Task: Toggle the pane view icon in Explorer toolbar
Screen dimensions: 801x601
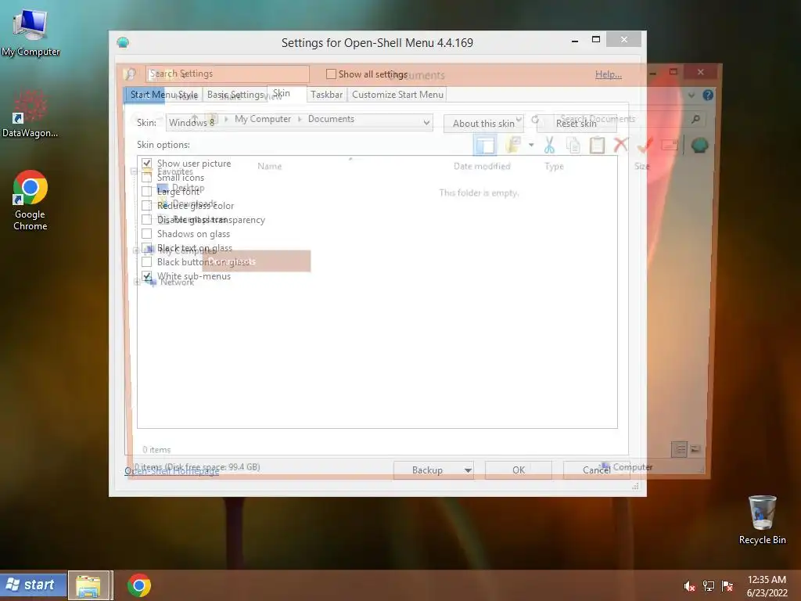Action: (485, 145)
